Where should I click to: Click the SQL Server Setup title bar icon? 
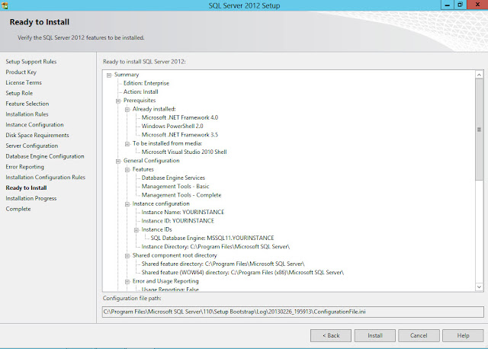pyautogui.click(x=5, y=5)
